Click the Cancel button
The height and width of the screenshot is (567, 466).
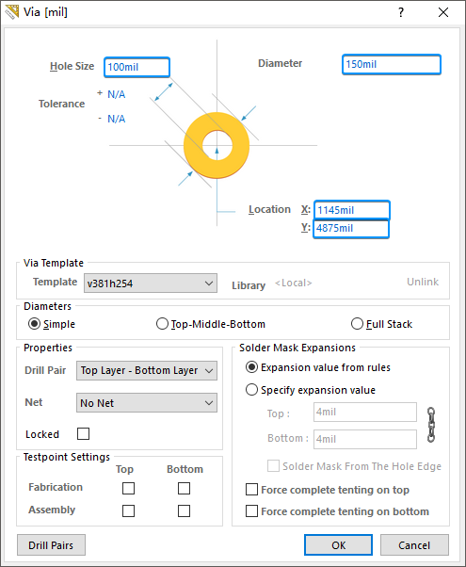pos(414,545)
